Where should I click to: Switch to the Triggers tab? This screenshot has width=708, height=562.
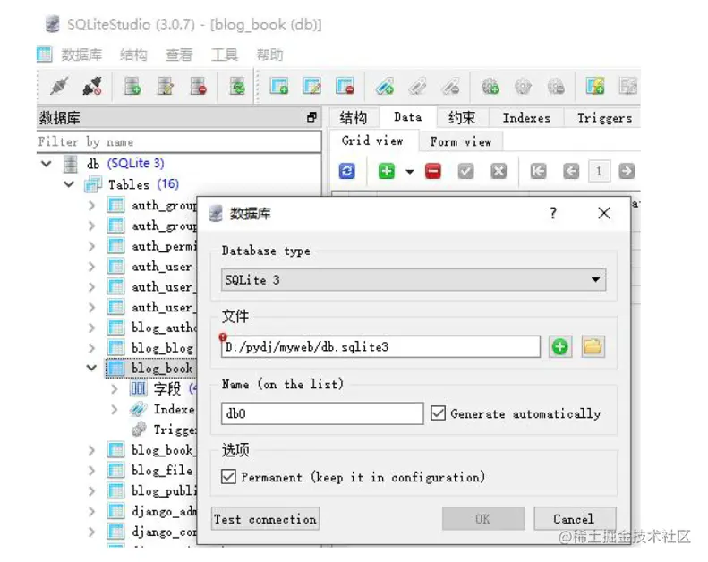coord(603,118)
